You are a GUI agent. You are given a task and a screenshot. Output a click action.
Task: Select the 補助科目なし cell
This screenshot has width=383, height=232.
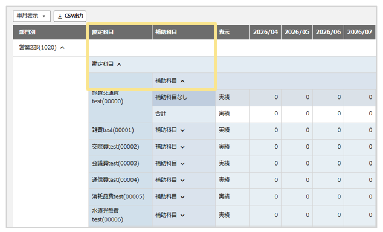(184, 98)
